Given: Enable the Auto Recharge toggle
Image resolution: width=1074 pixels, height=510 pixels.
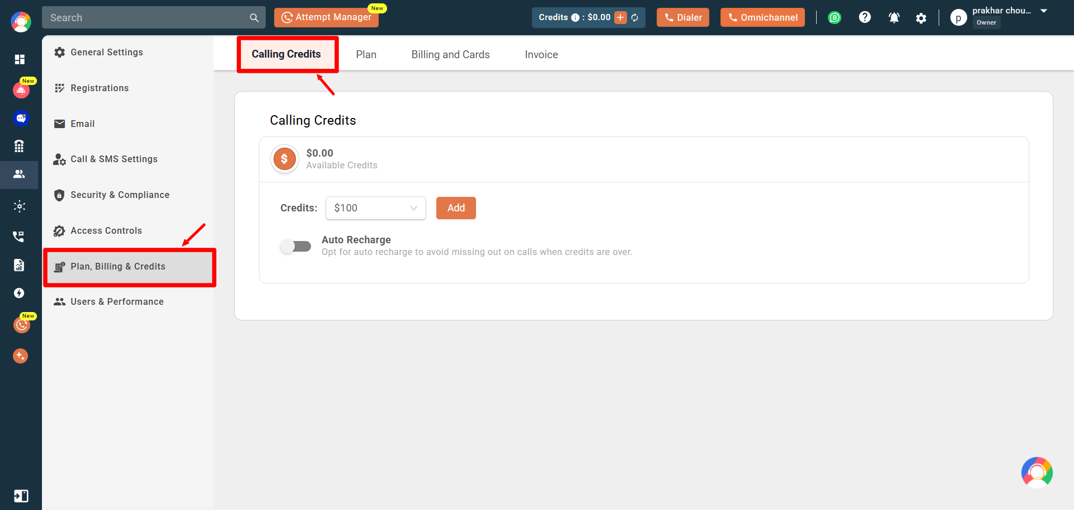Looking at the screenshot, I should [296, 246].
